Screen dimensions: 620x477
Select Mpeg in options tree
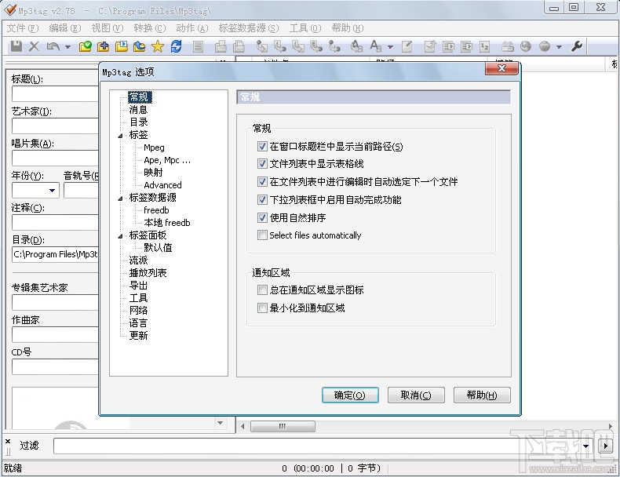tap(154, 147)
